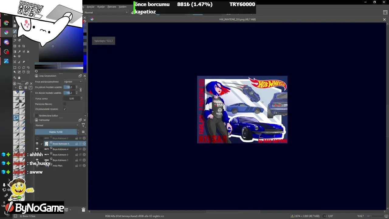The image size is (389, 219).
Task: Open the Yardım menu
Action: coord(122,7)
